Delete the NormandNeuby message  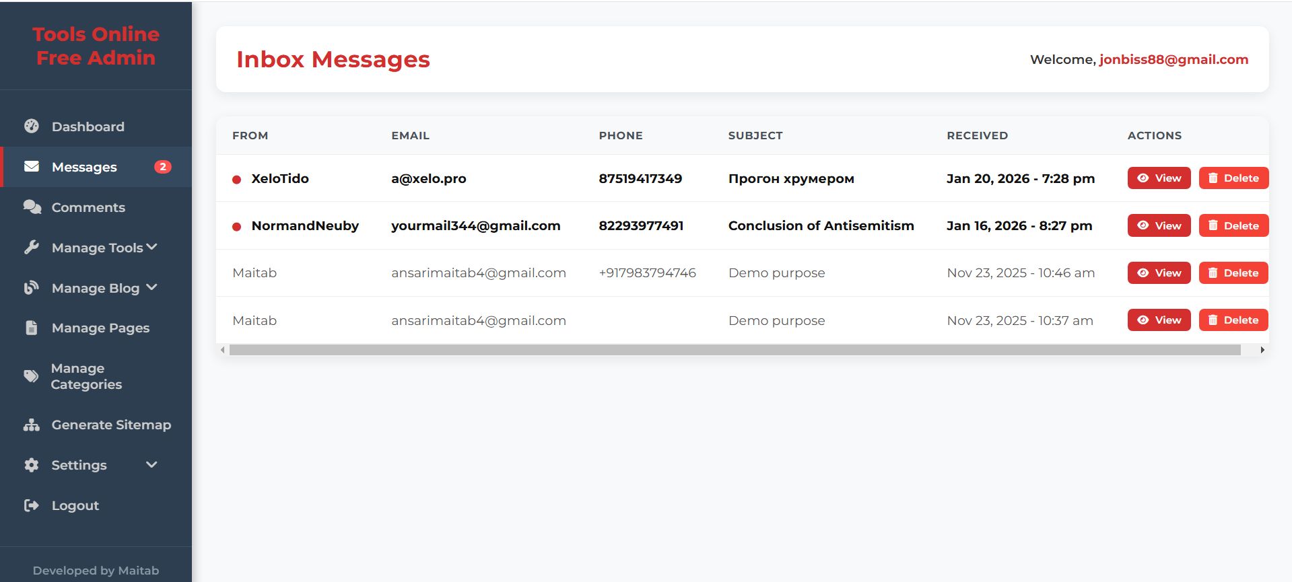coord(1233,225)
